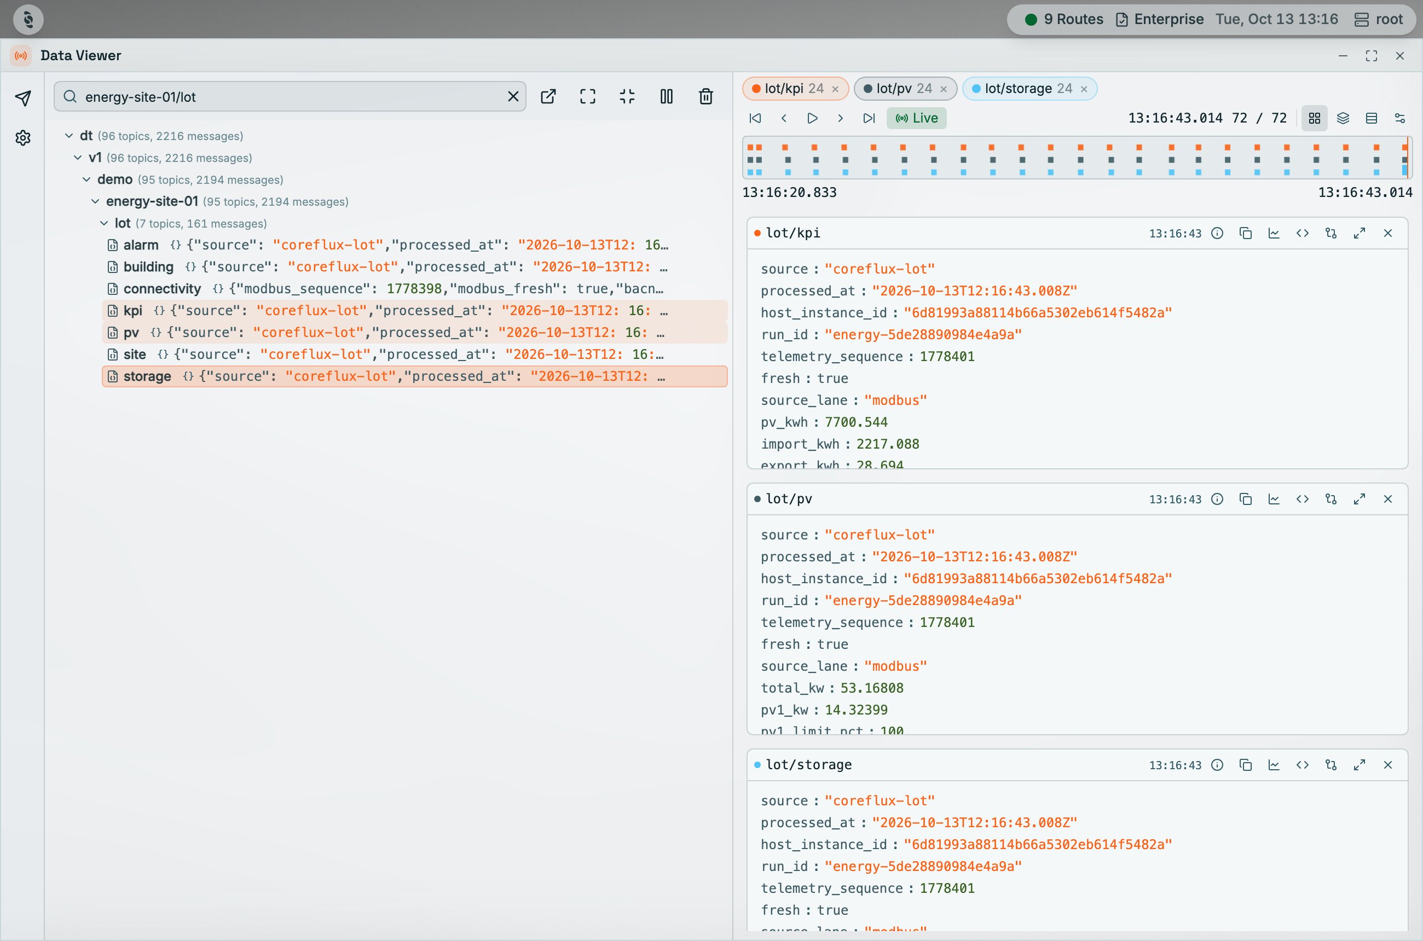Collapse the energy-site-01 node
Screen dimensions: 1423x941
coord(95,202)
